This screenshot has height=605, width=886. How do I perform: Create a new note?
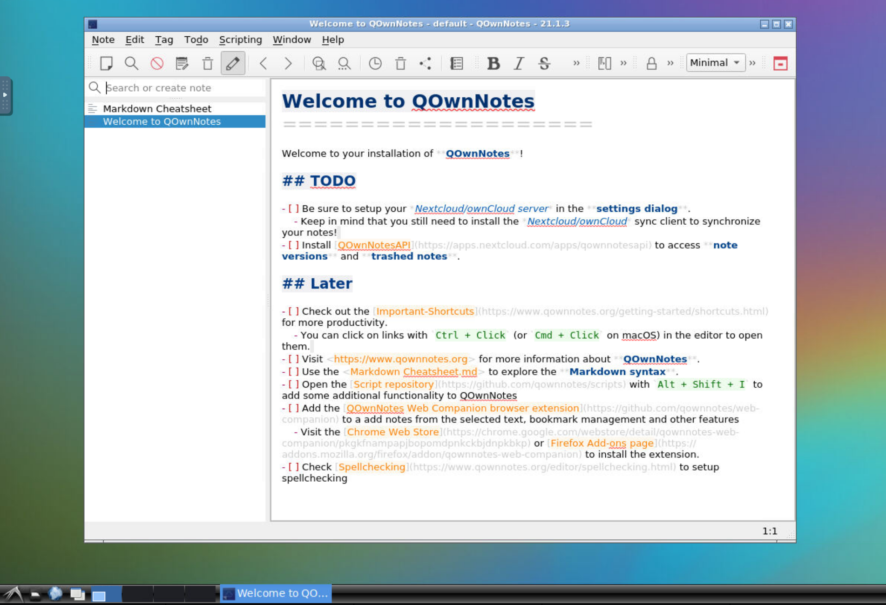tap(106, 63)
